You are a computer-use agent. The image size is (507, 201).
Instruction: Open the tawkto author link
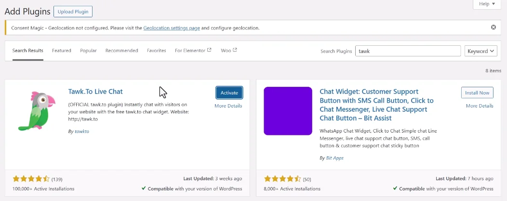tap(82, 132)
